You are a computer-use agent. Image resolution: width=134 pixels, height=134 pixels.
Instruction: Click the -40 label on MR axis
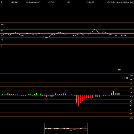[131, 105]
